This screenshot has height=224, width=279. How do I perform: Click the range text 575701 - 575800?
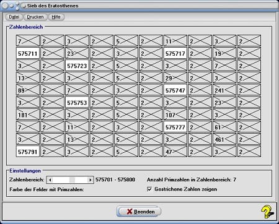[115, 179]
